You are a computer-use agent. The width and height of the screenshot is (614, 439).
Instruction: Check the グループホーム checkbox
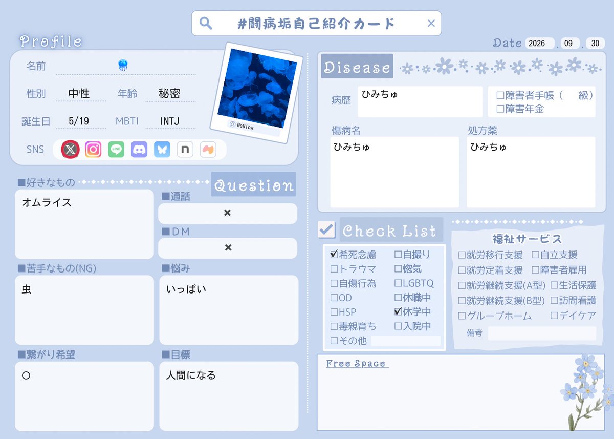pos(462,316)
